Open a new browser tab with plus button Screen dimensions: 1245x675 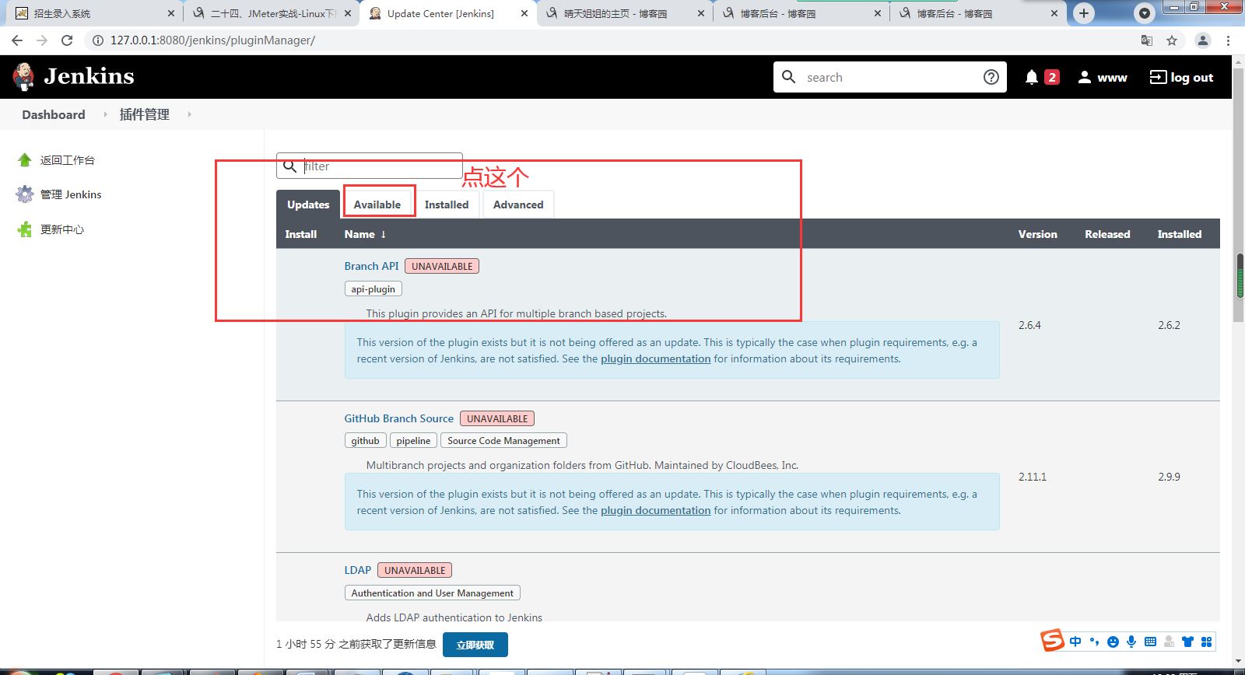(x=1084, y=13)
